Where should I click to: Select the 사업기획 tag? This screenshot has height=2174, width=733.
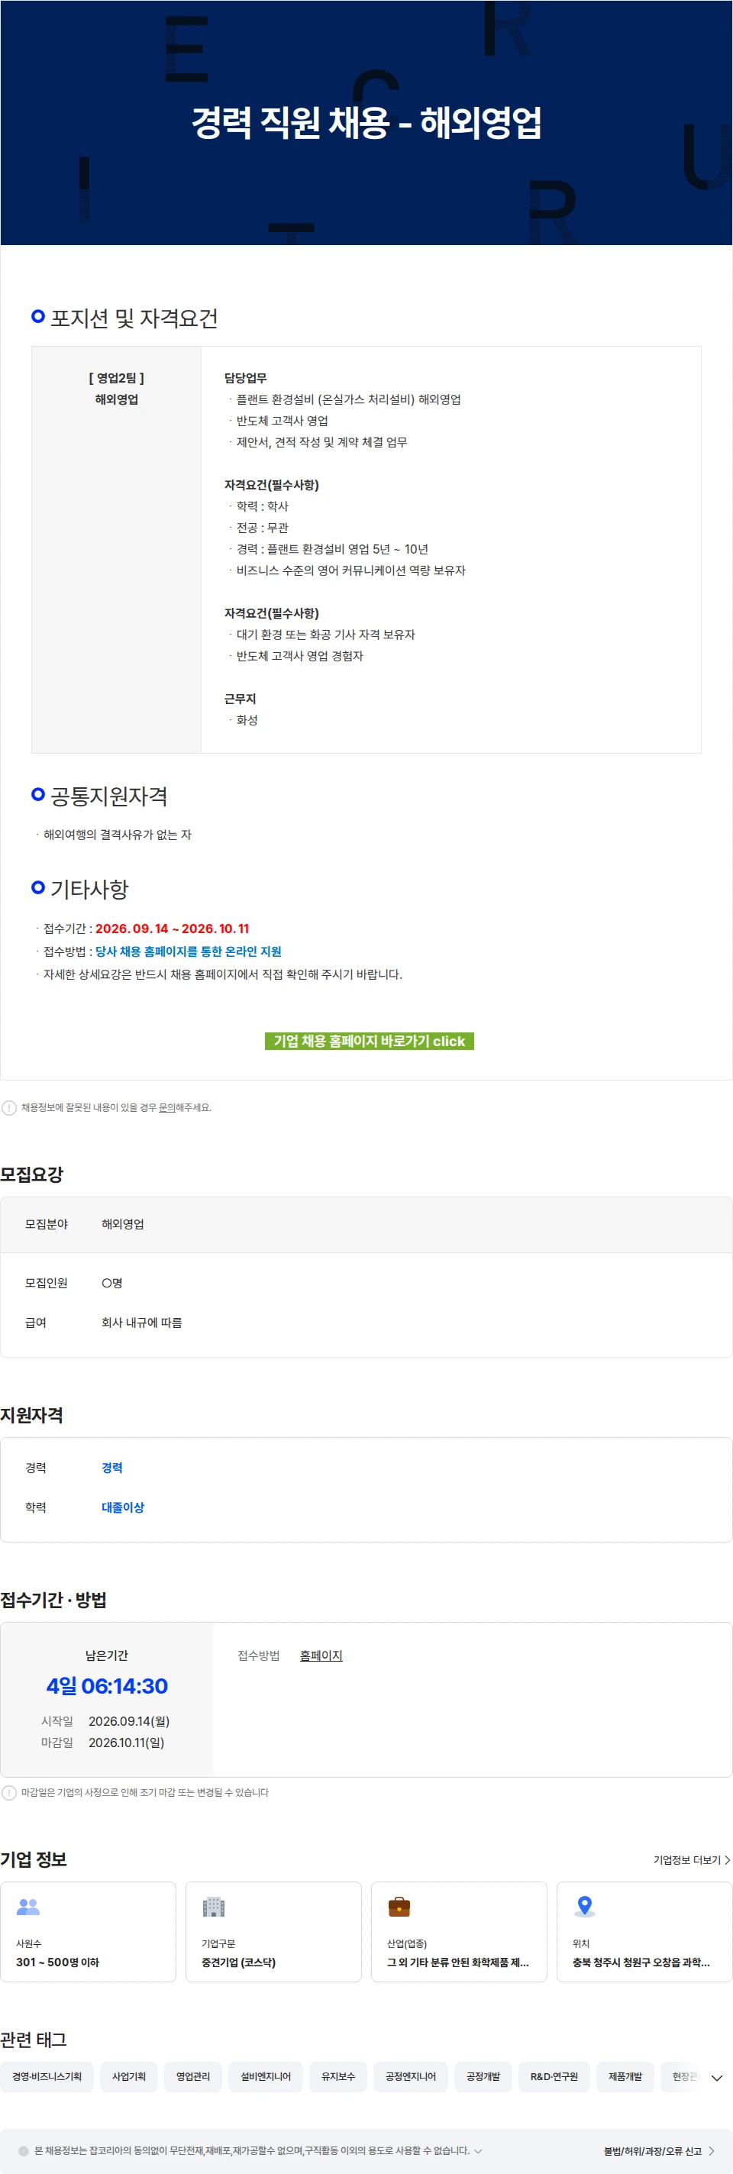(x=129, y=2076)
